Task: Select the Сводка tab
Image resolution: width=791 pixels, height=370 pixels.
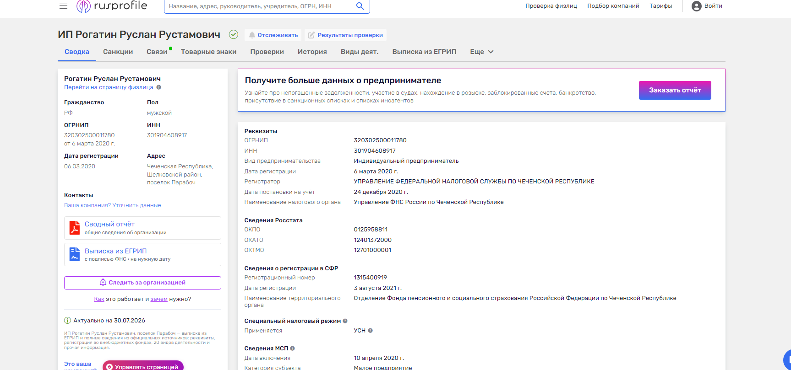Action: pyautogui.click(x=77, y=52)
